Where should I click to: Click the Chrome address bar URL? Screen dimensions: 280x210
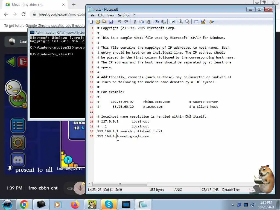tap(62, 14)
